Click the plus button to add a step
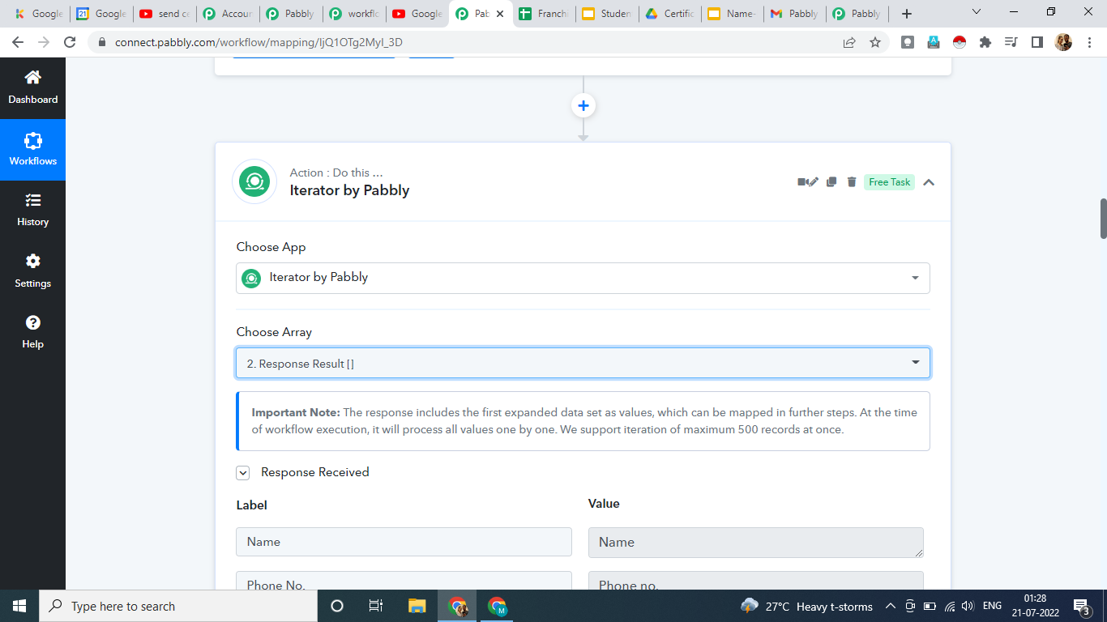1107x622 pixels. click(583, 105)
